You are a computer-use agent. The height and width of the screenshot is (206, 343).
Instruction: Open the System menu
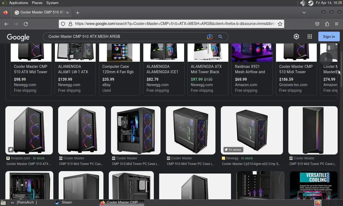point(52,3)
